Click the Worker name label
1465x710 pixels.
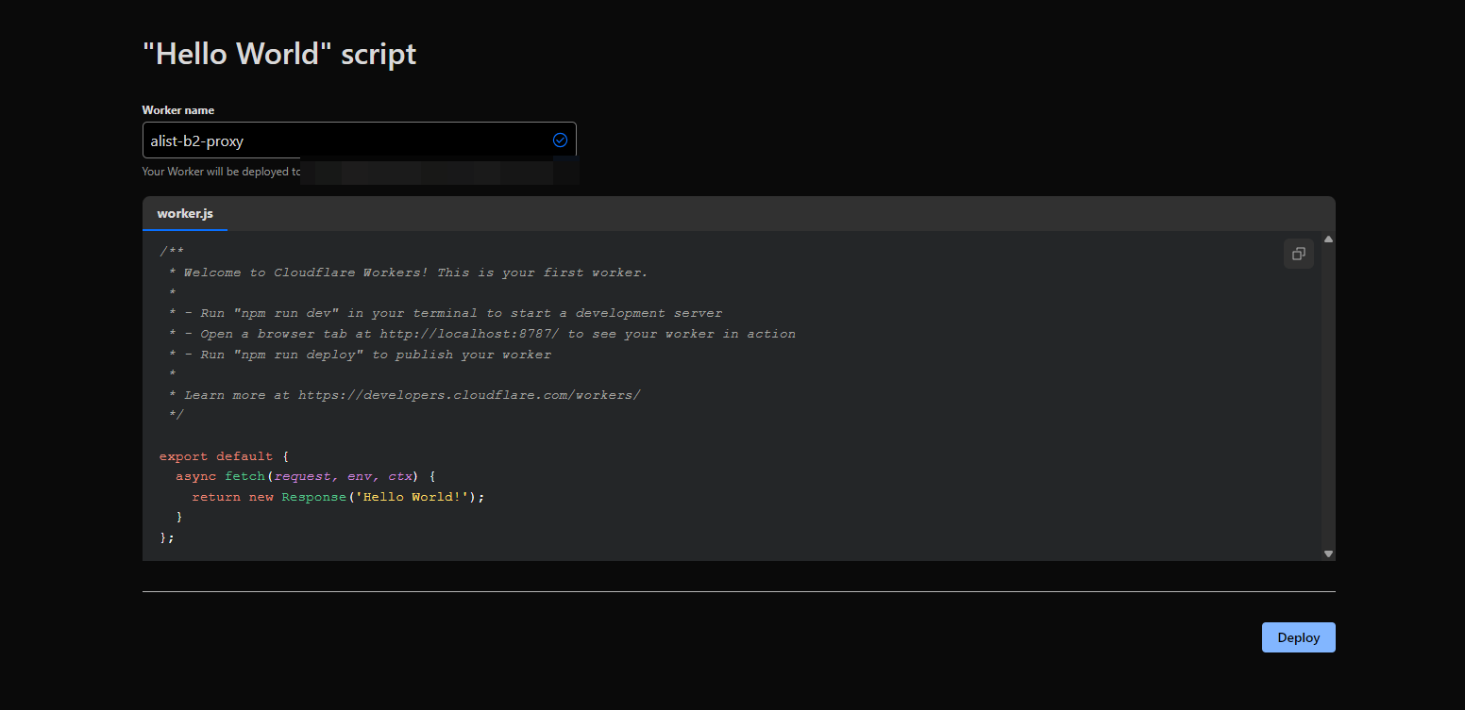pyautogui.click(x=178, y=110)
